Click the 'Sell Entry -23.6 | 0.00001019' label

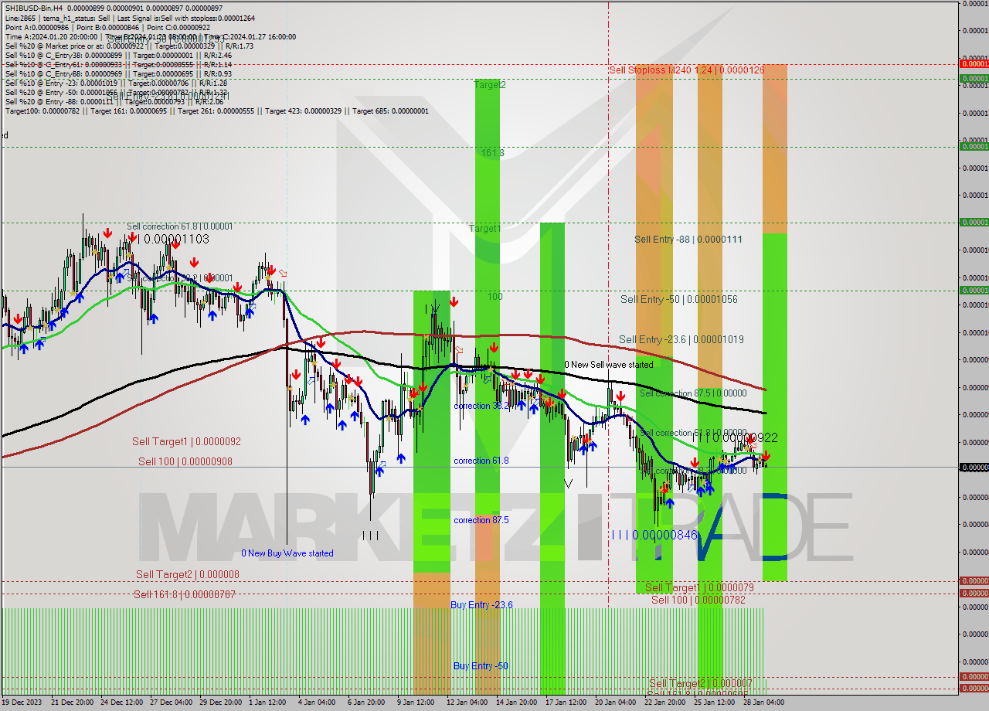point(681,338)
